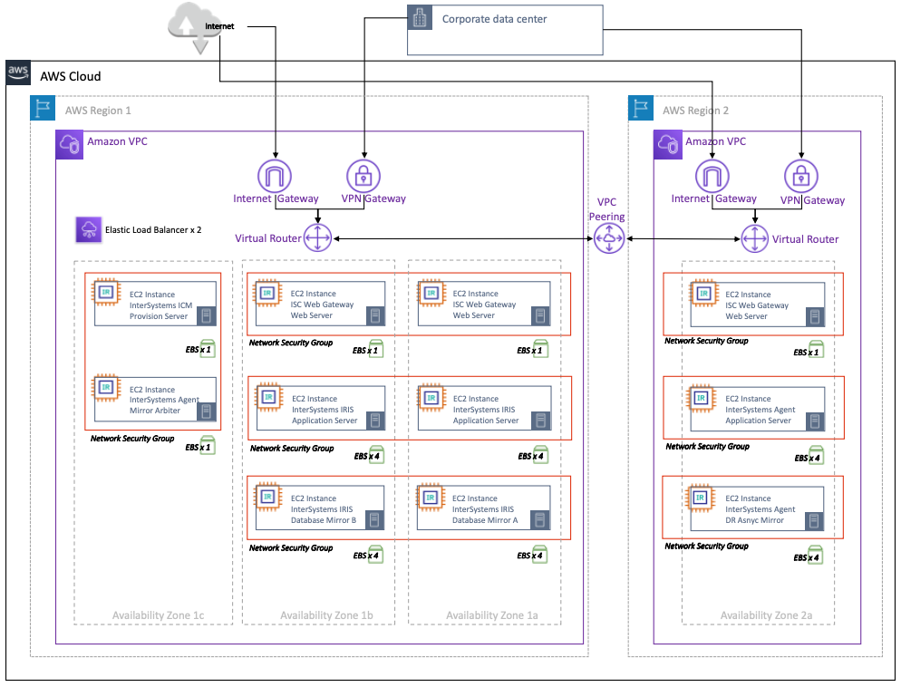Image resolution: width=901 pixels, height=687 pixels.
Task: Click the Availability Zone 2a label
Action: [x=766, y=615]
